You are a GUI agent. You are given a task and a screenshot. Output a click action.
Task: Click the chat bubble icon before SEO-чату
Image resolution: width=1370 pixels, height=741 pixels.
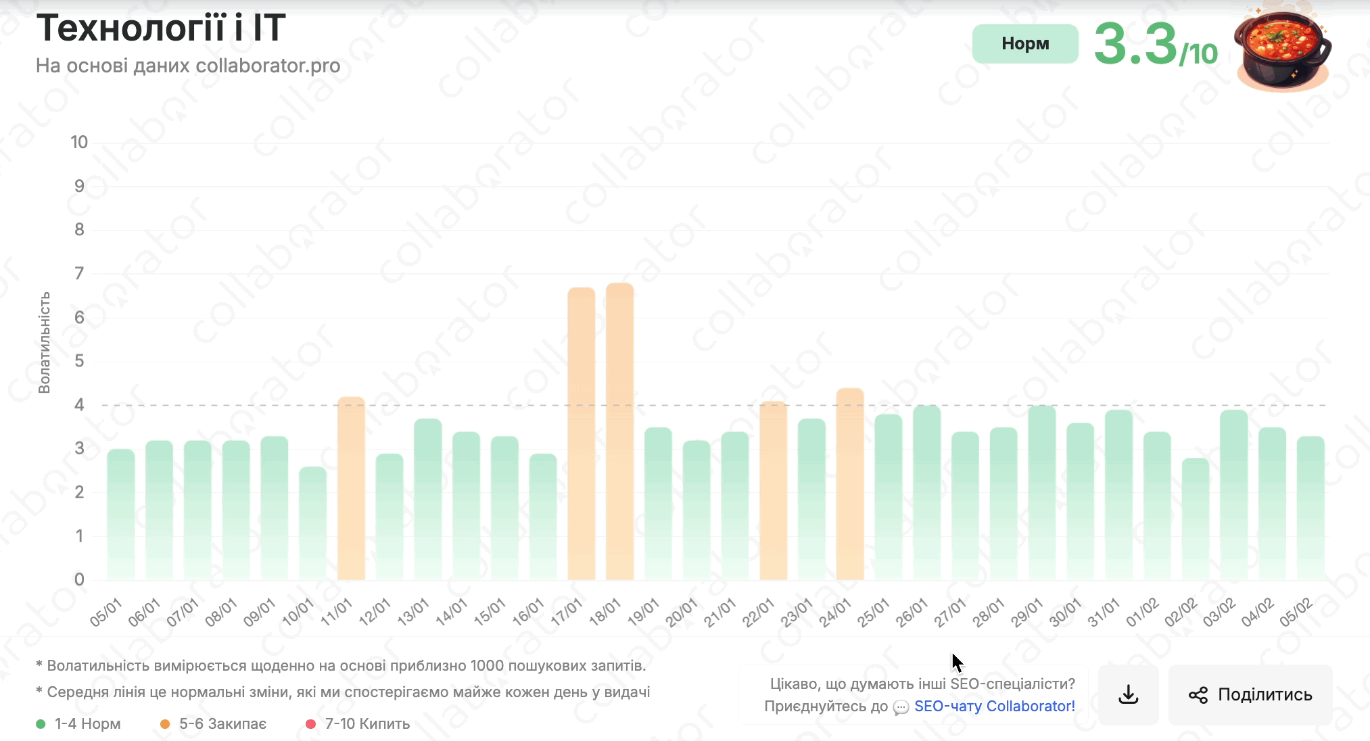tap(901, 707)
